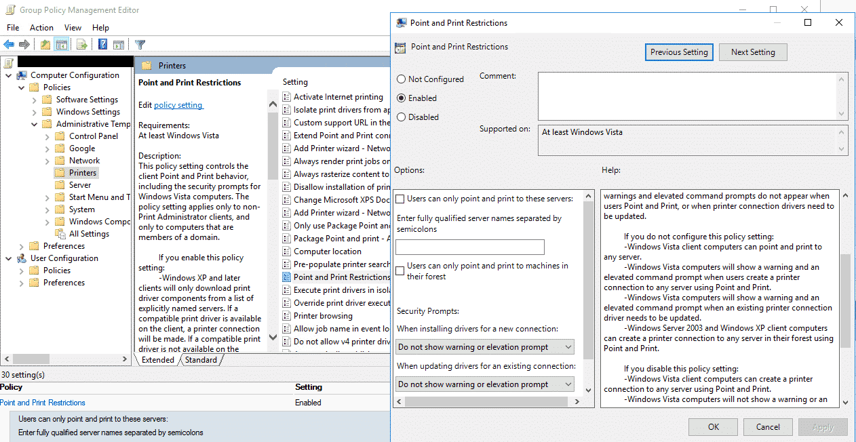Open the Help menu
The width and height of the screenshot is (856, 442).
(100, 28)
